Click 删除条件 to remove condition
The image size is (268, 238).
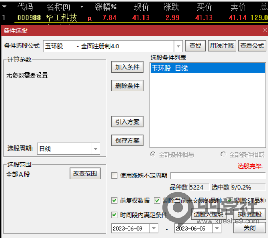point(127,86)
